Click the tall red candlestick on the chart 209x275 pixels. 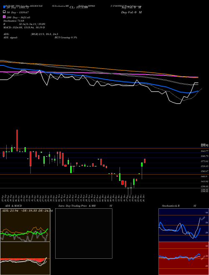point(17,140)
